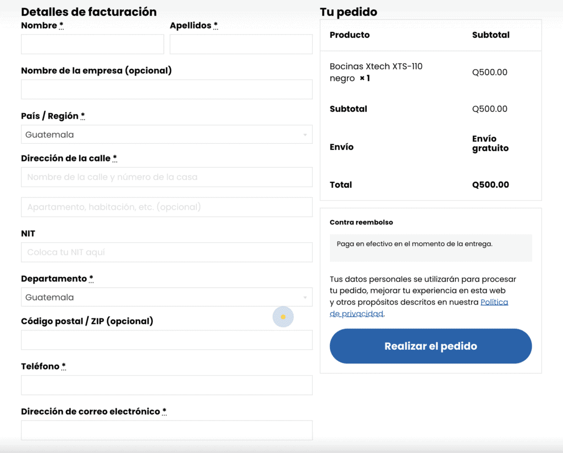Focus the Apellidos input field
Screen dimensions: 563x453
coord(241,44)
